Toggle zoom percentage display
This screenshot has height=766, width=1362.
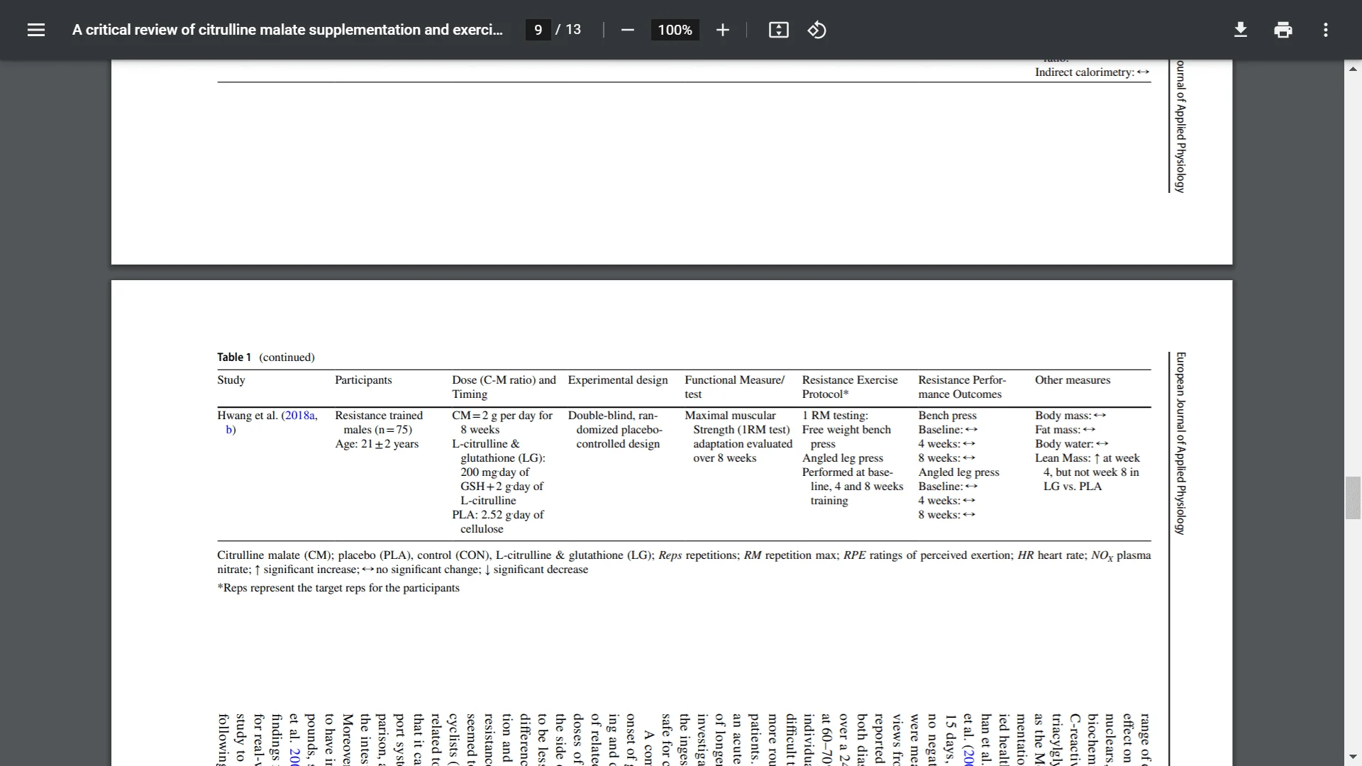click(673, 30)
